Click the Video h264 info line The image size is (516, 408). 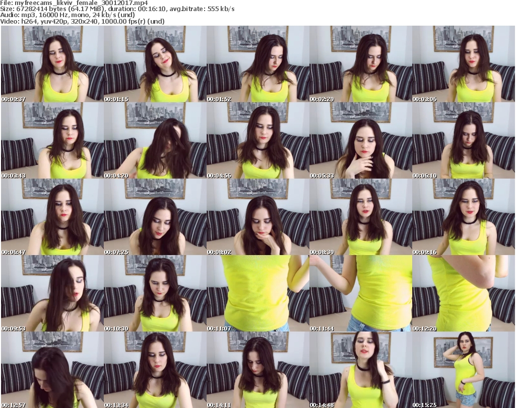[x=82, y=21]
